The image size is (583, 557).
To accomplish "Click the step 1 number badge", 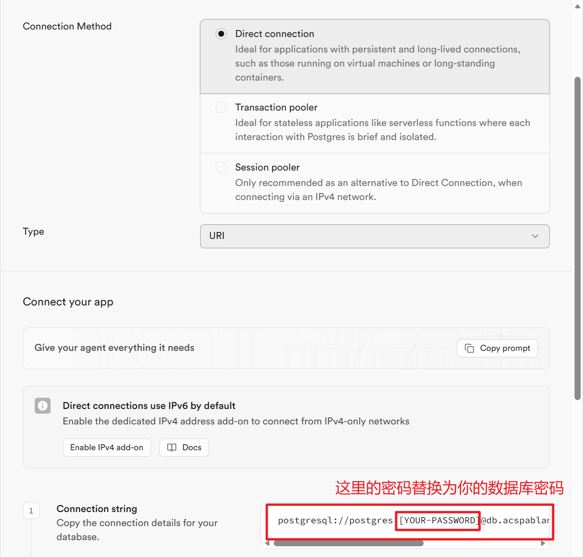I will (31, 511).
